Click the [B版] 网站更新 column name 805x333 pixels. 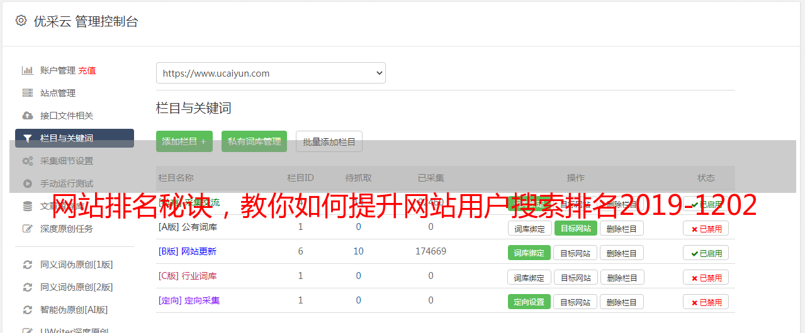click(188, 251)
